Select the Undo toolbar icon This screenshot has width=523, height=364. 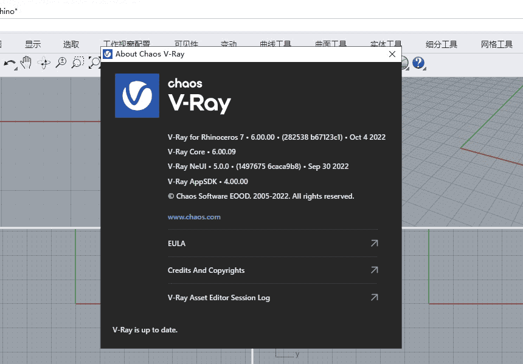point(9,62)
